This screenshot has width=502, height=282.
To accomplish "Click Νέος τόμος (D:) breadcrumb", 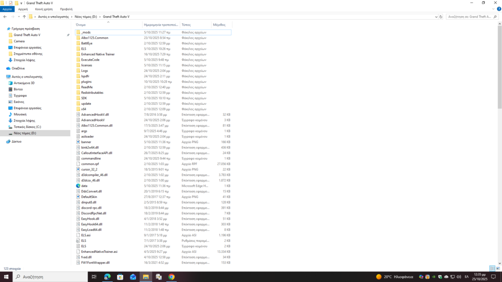I will [x=86, y=17].
